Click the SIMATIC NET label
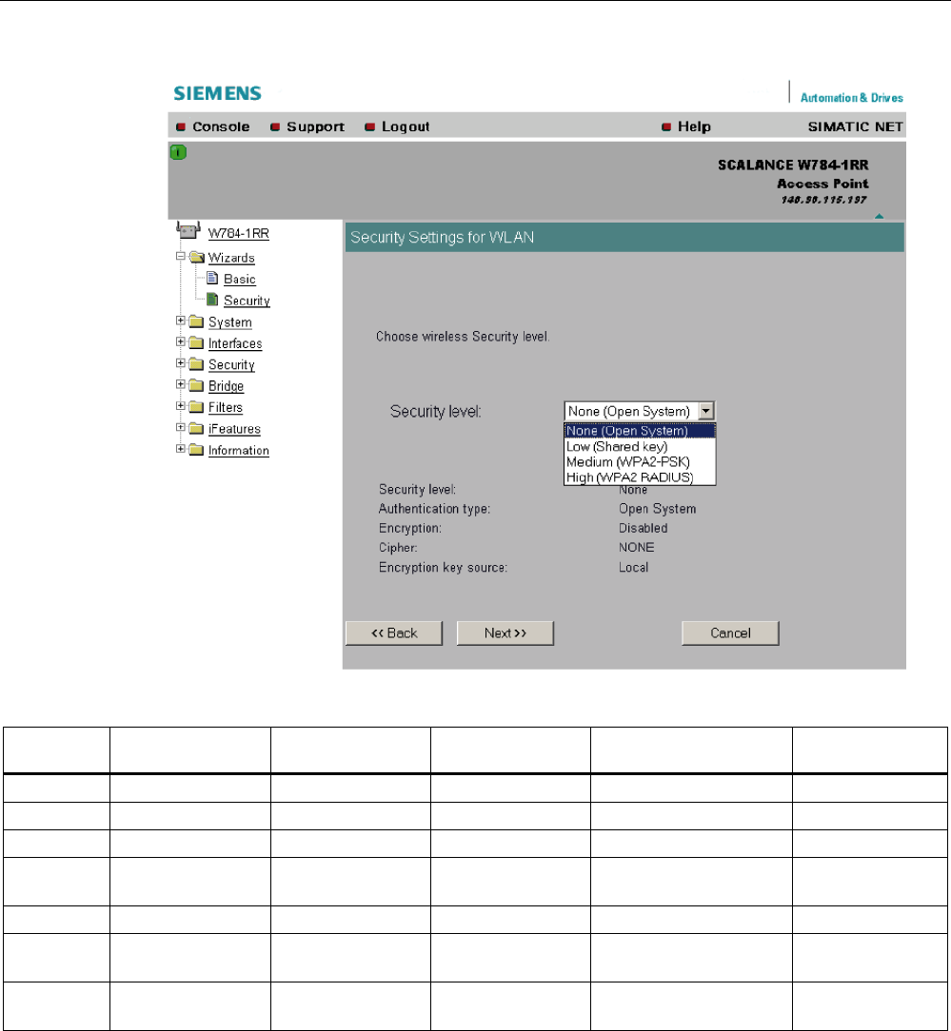 [x=856, y=126]
